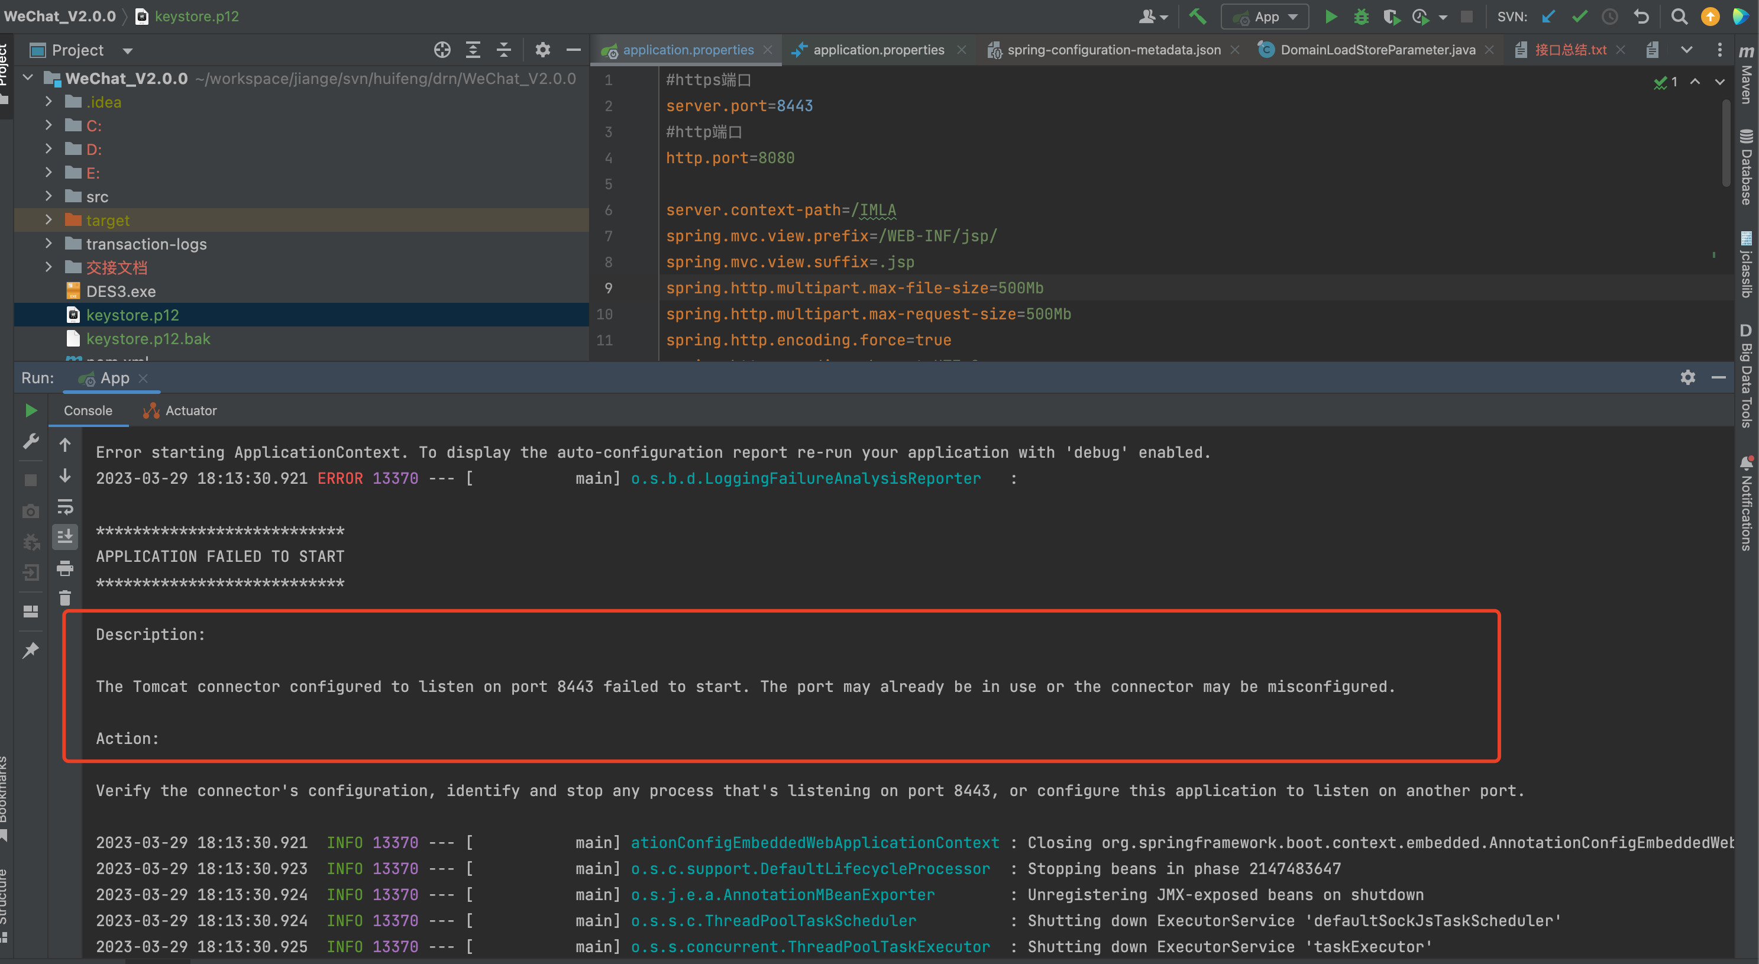Click SVN update project arrow icon
Viewport: 1759px width, 964px height.
coord(1548,17)
